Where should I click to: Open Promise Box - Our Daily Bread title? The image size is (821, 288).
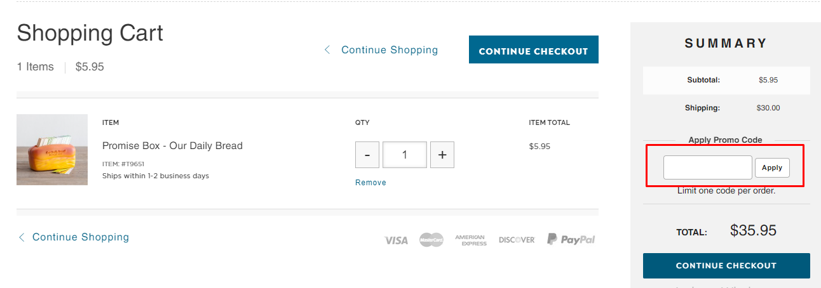(x=172, y=146)
